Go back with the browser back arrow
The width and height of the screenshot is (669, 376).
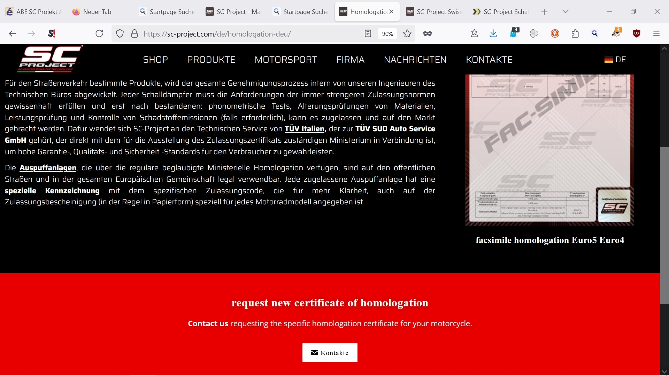tap(13, 34)
